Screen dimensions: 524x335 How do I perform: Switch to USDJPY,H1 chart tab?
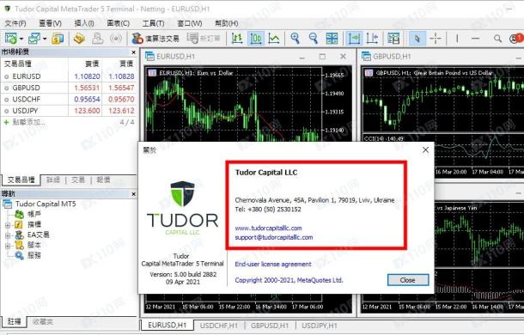click(320, 326)
